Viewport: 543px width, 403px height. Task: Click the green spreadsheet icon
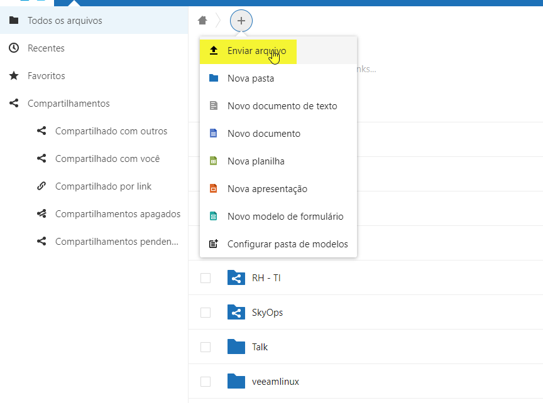click(x=214, y=161)
